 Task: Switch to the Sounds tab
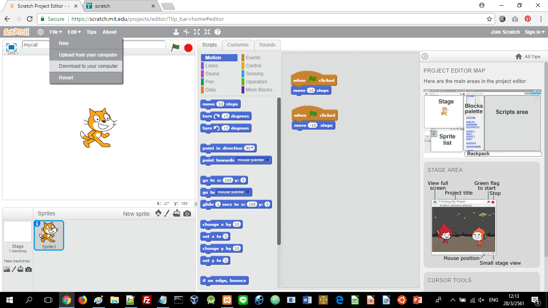tap(267, 45)
